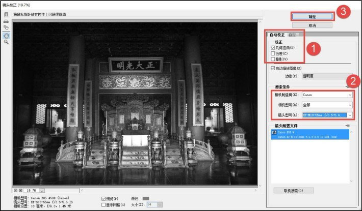This screenshot has height=211, width=362.
Task: Enable the 晕影 checkbox
Action: coord(273,59)
